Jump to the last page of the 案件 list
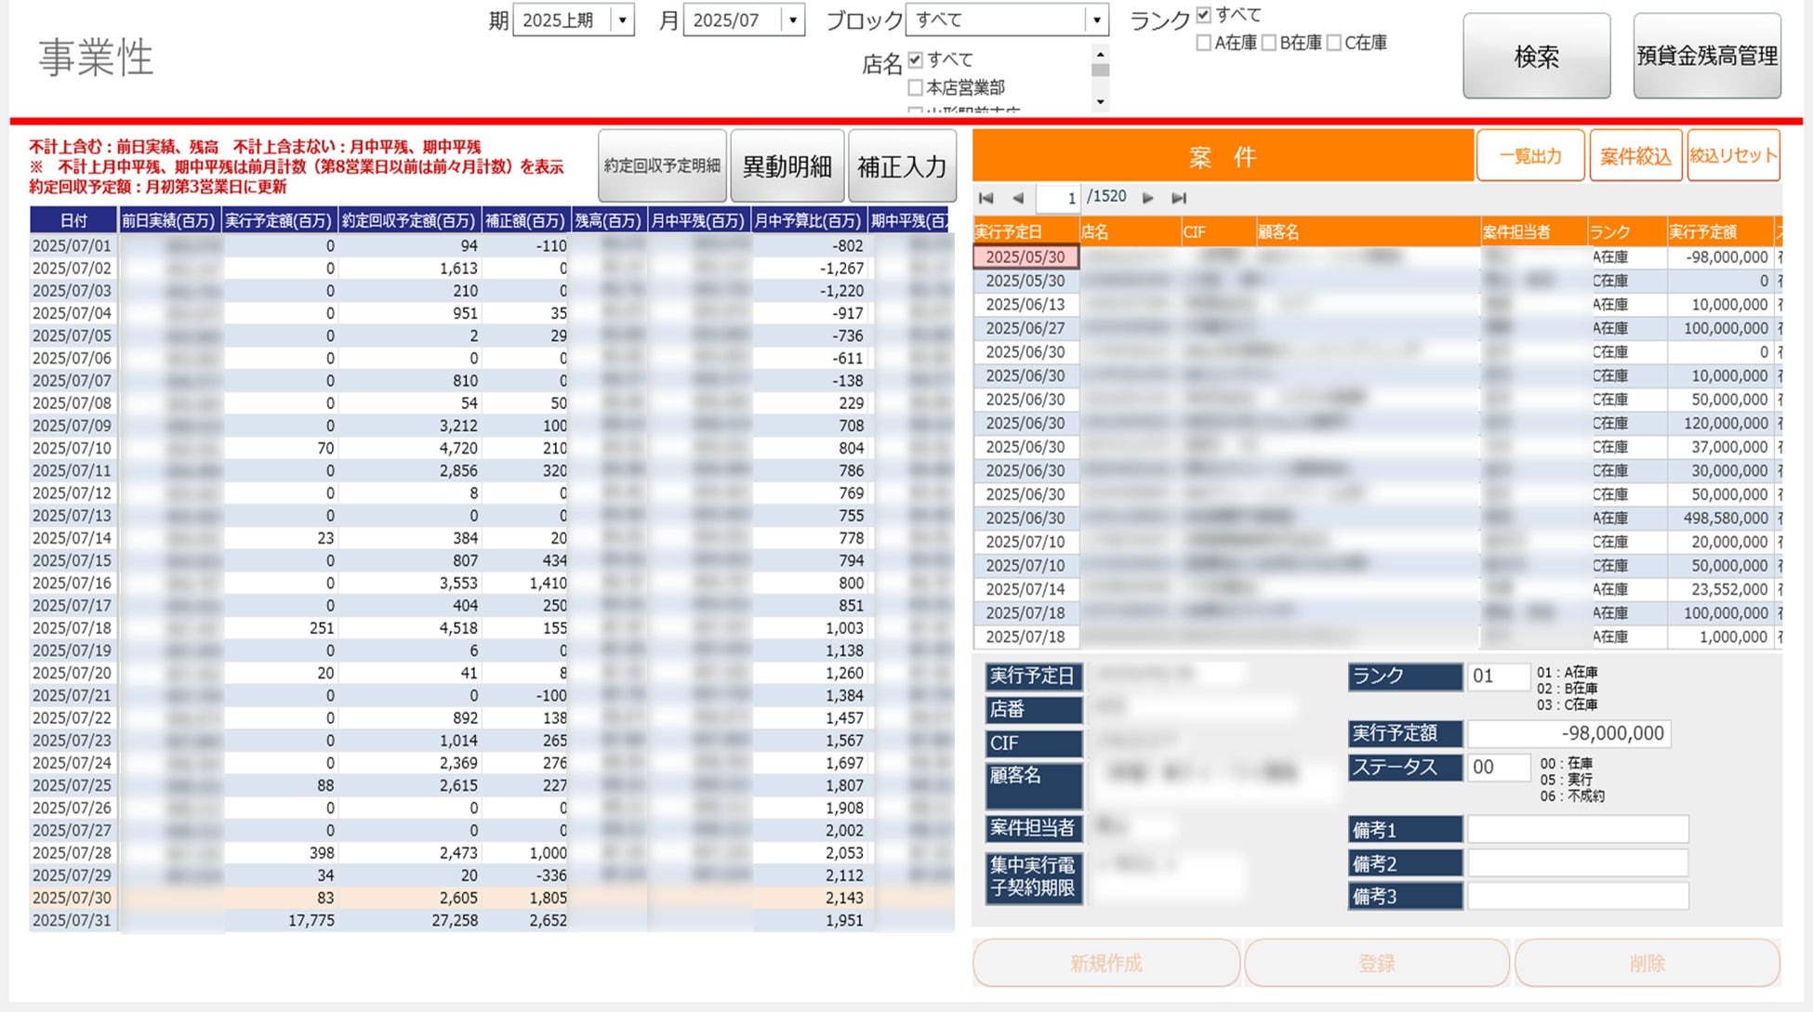 pos(1180,198)
